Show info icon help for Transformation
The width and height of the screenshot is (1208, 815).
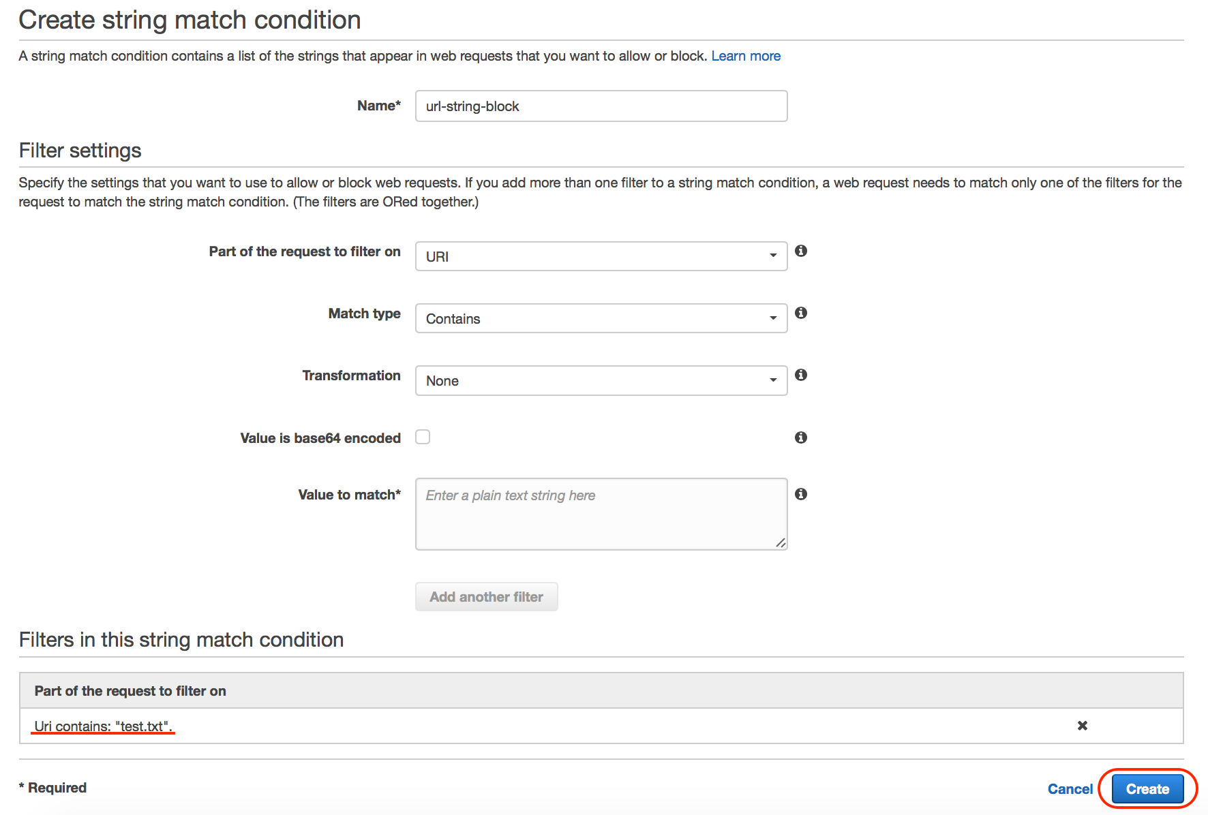[x=801, y=375]
